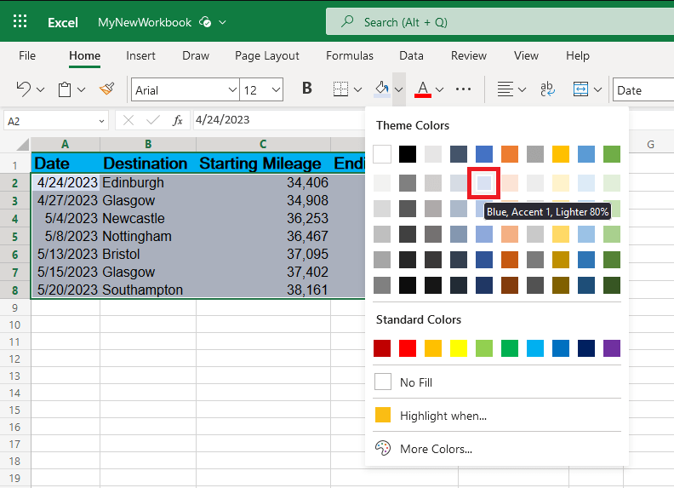The height and width of the screenshot is (488, 674).
Task: Expand the Merge dropdown arrow
Action: tap(597, 89)
